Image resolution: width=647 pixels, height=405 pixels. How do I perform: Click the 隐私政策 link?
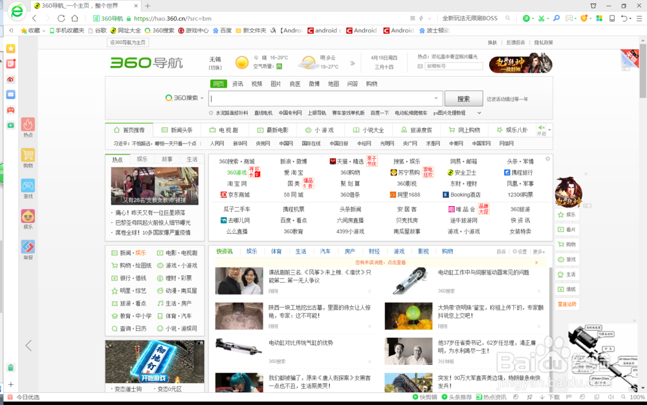543,43
